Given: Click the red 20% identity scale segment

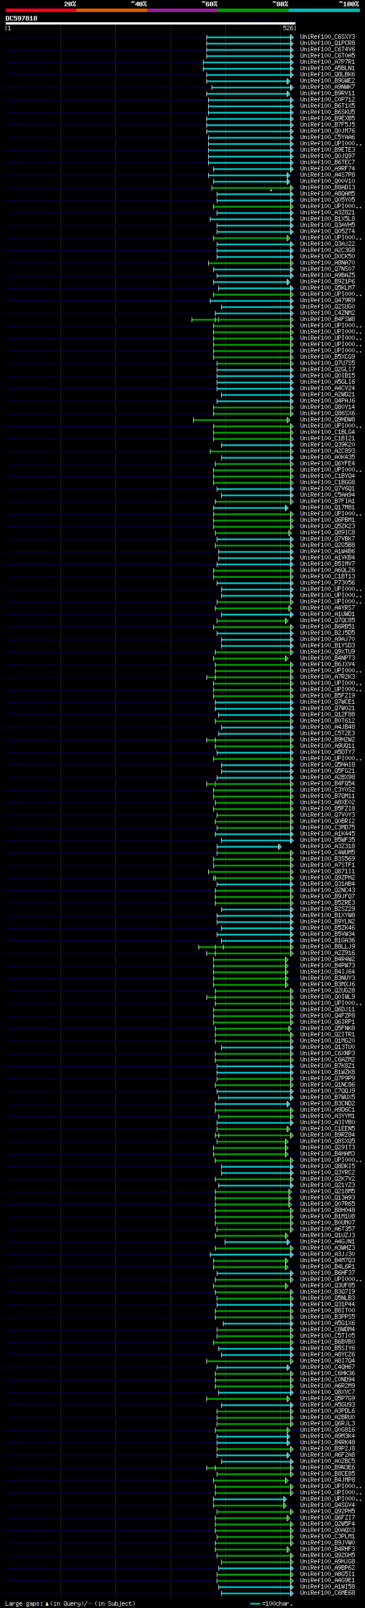Looking at the screenshot, I should tap(40, 10).
